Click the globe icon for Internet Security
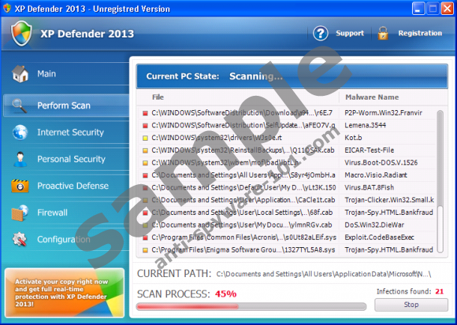The height and width of the screenshot is (325, 457). tap(20, 133)
